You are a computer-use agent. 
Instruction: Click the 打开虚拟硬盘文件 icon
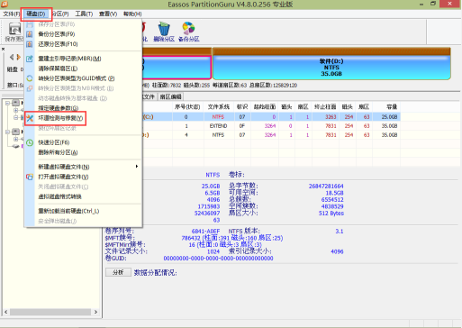tap(30, 177)
